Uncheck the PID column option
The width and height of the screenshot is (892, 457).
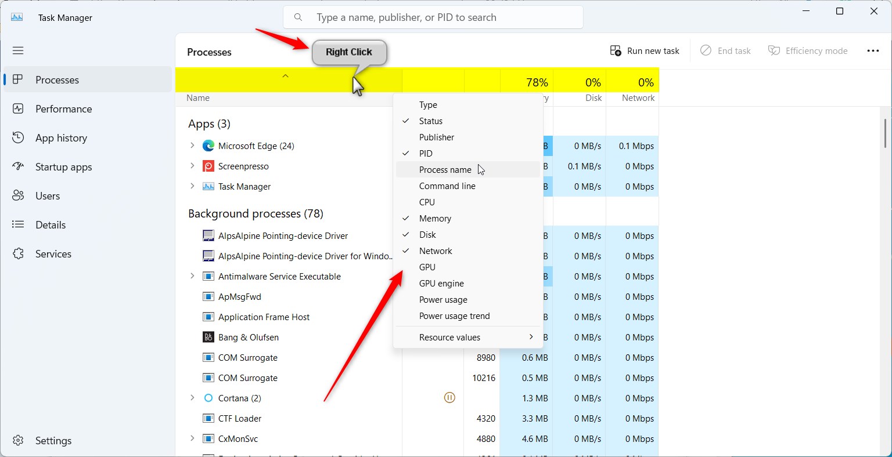pyautogui.click(x=468, y=153)
